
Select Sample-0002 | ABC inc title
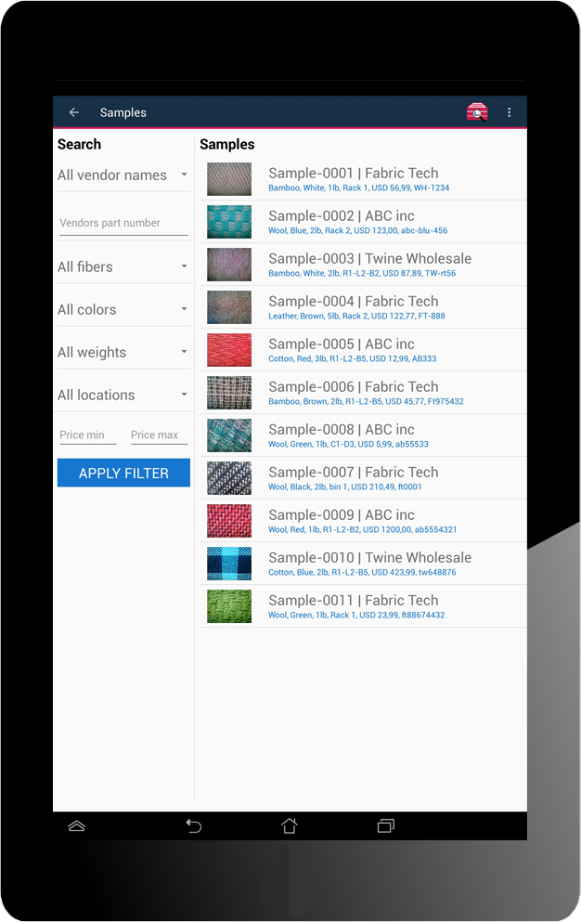click(x=342, y=215)
